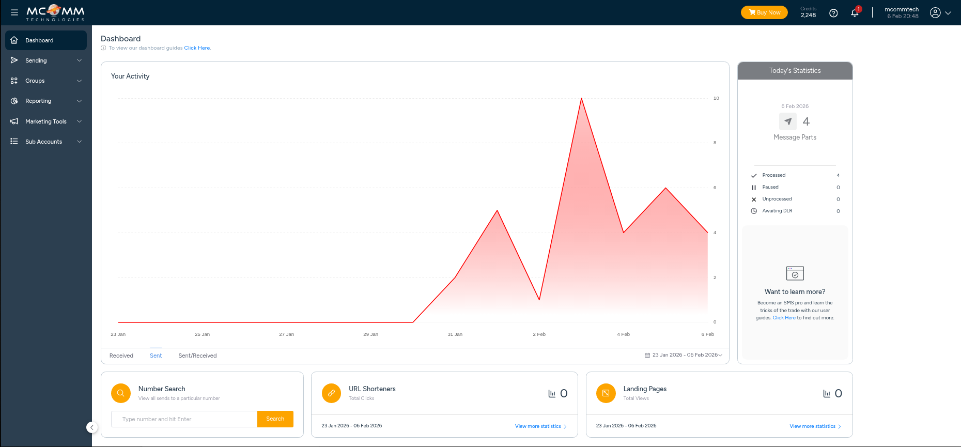Click the Groups icon in sidebar

(14, 81)
